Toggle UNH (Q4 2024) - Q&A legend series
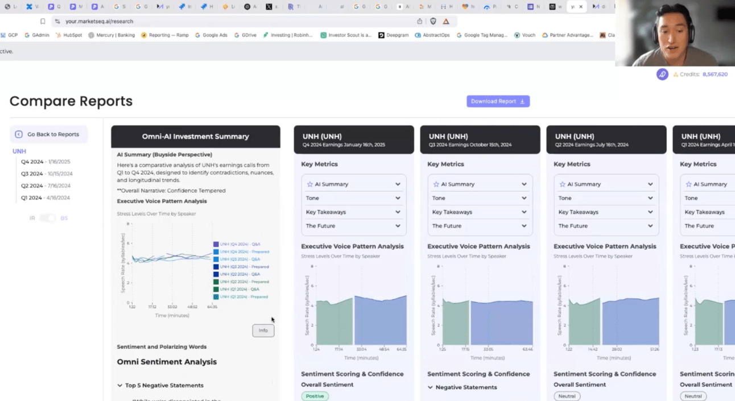 (x=240, y=244)
